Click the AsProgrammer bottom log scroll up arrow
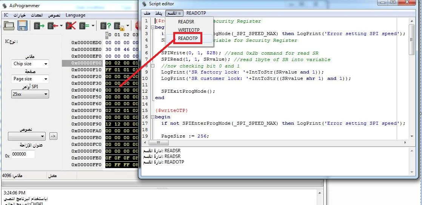Screen dimensions: 422x205 [x=319, y=193]
